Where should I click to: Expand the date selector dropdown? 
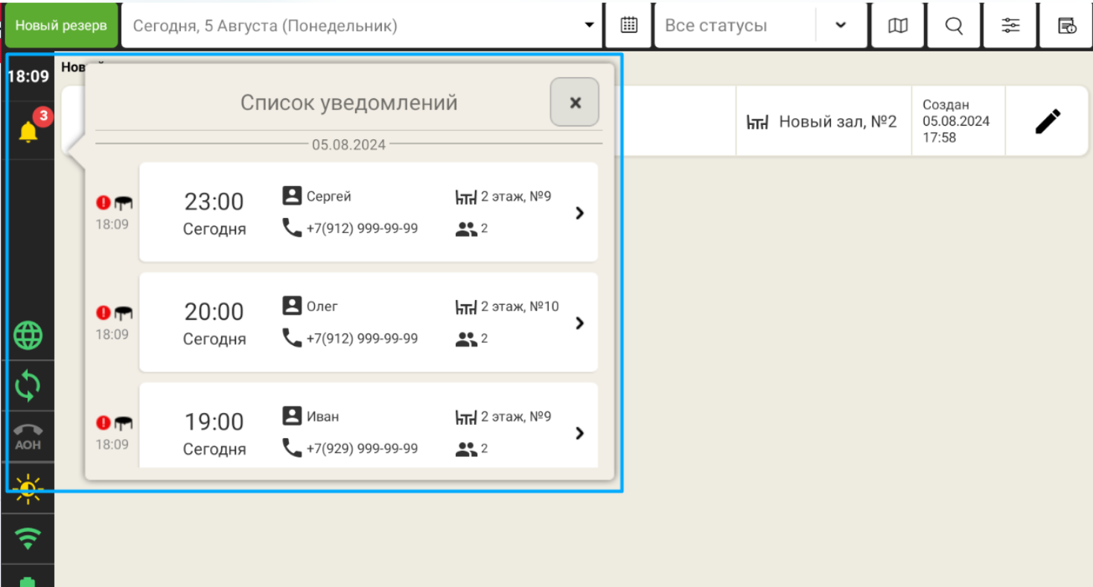click(x=589, y=25)
